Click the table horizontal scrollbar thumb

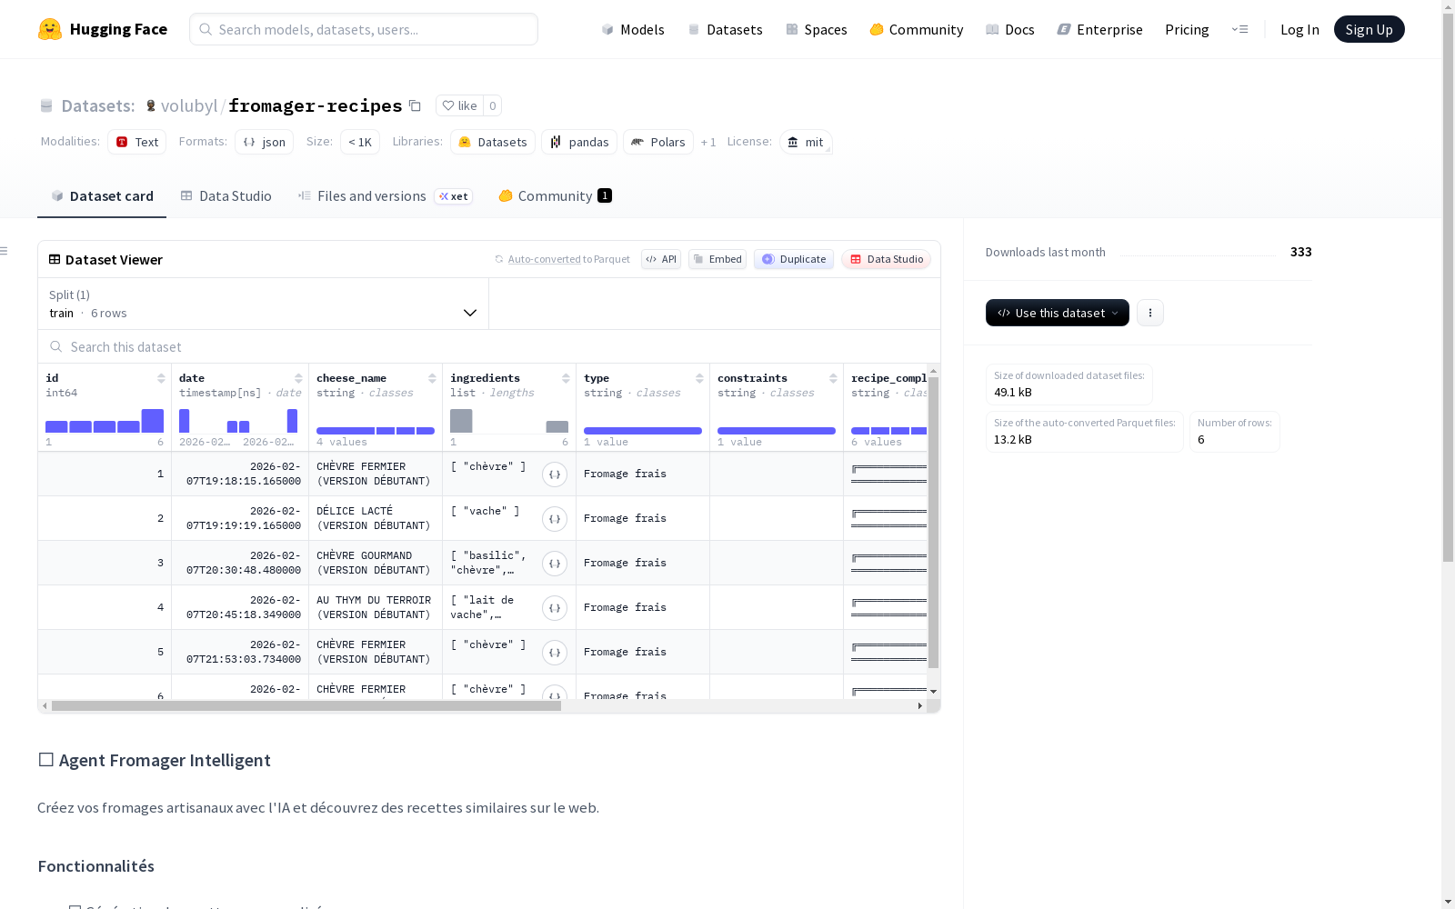tap(306, 705)
